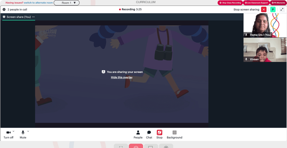Open the Chat panel

coord(149,135)
